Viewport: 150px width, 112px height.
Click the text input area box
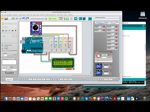pyautogui.click(x=9, y=62)
